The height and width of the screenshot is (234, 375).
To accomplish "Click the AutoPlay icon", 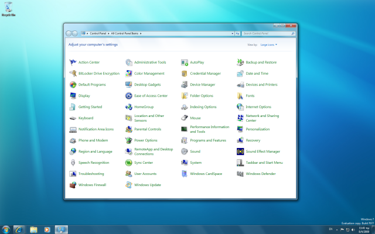I will coord(185,63).
